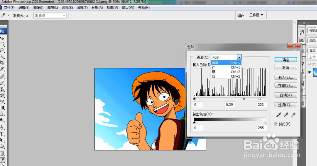Select the Eraser tool
Screen dimensions: 317x166
(2, 101)
